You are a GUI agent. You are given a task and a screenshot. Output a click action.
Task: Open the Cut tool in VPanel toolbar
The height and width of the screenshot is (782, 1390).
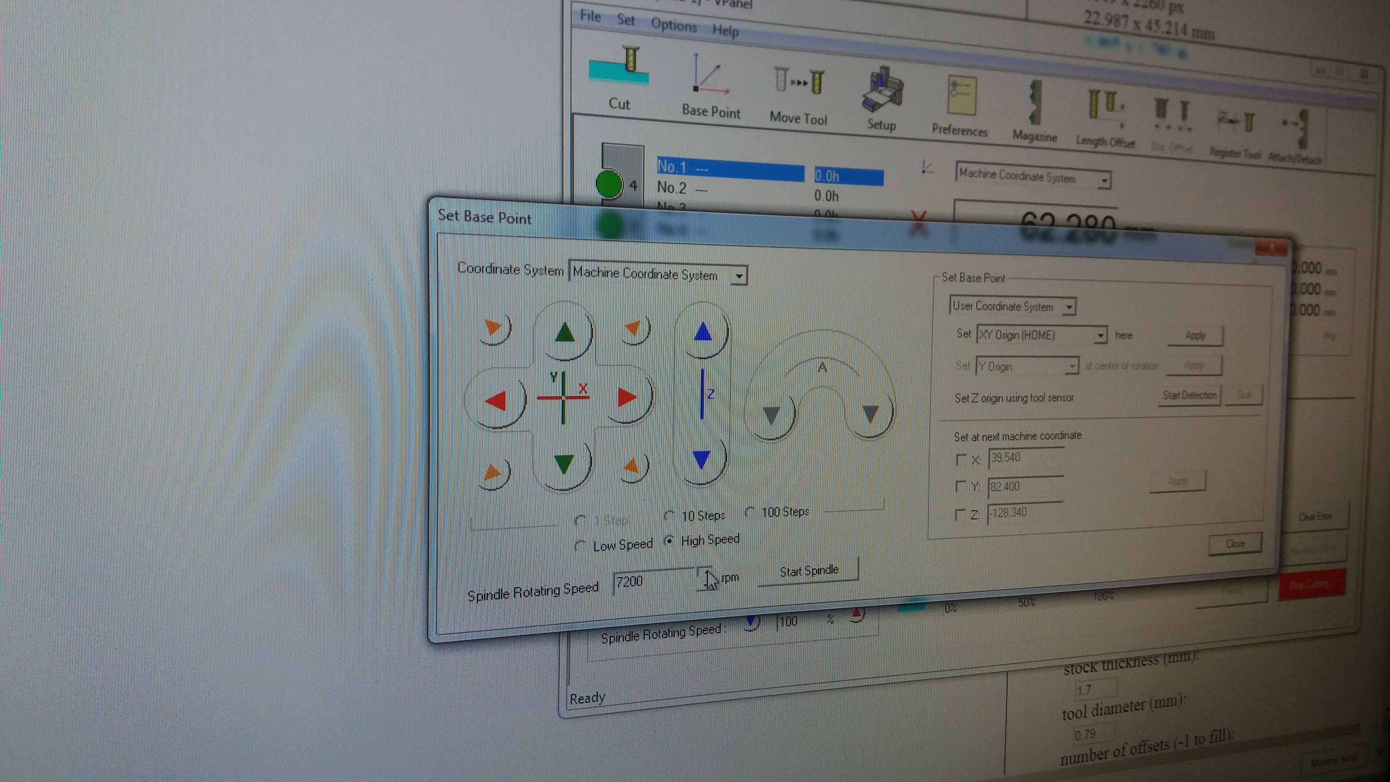[620, 78]
